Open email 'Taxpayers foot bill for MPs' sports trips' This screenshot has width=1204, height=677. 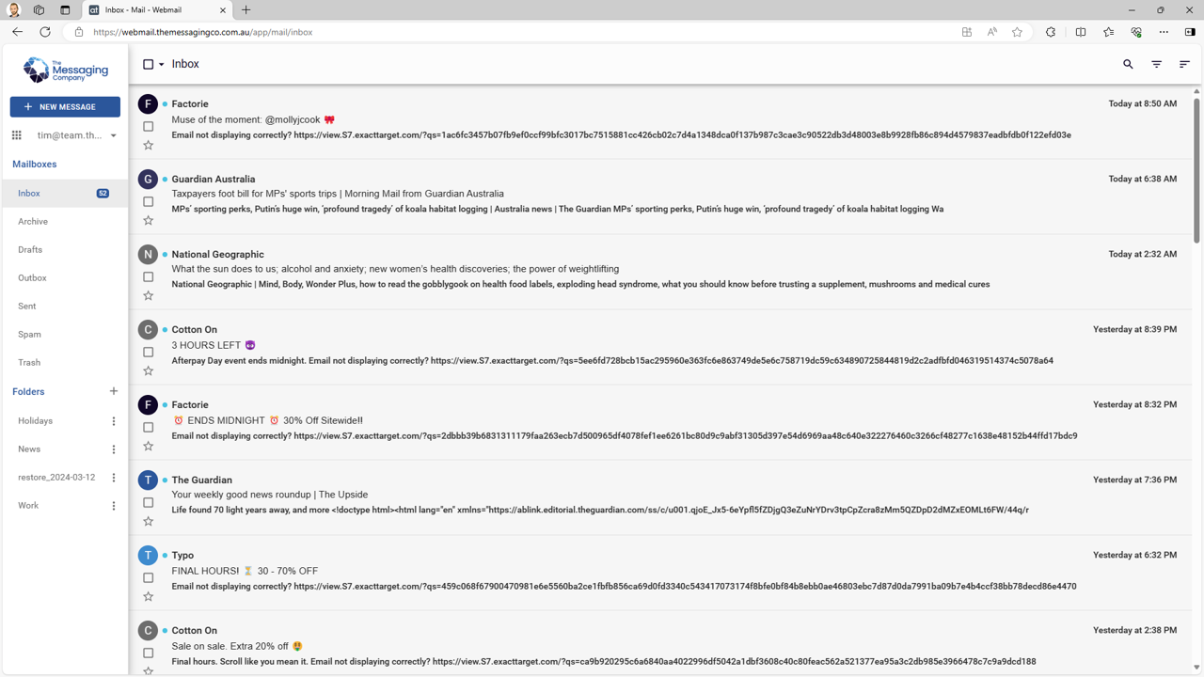pos(338,194)
